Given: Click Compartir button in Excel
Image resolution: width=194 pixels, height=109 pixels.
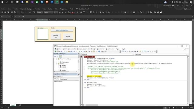Looking at the screenshot, I should coord(188,9).
